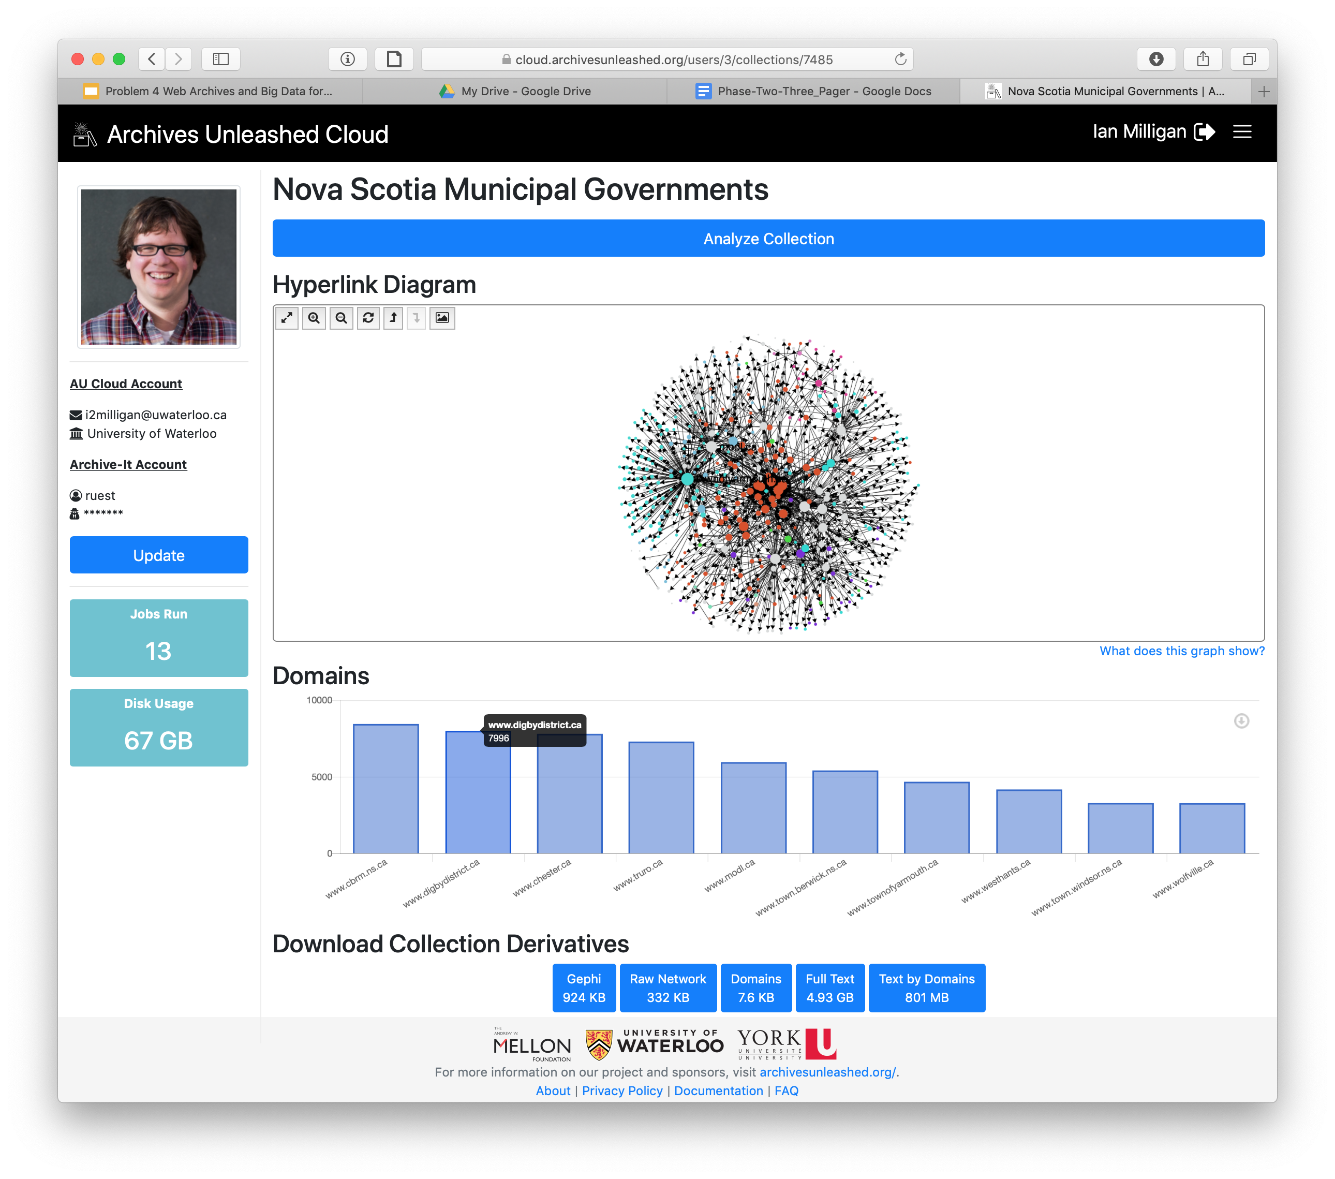Open the Privacy Policy footer link
The height and width of the screenshot is (1179, 1335).
622,1091
